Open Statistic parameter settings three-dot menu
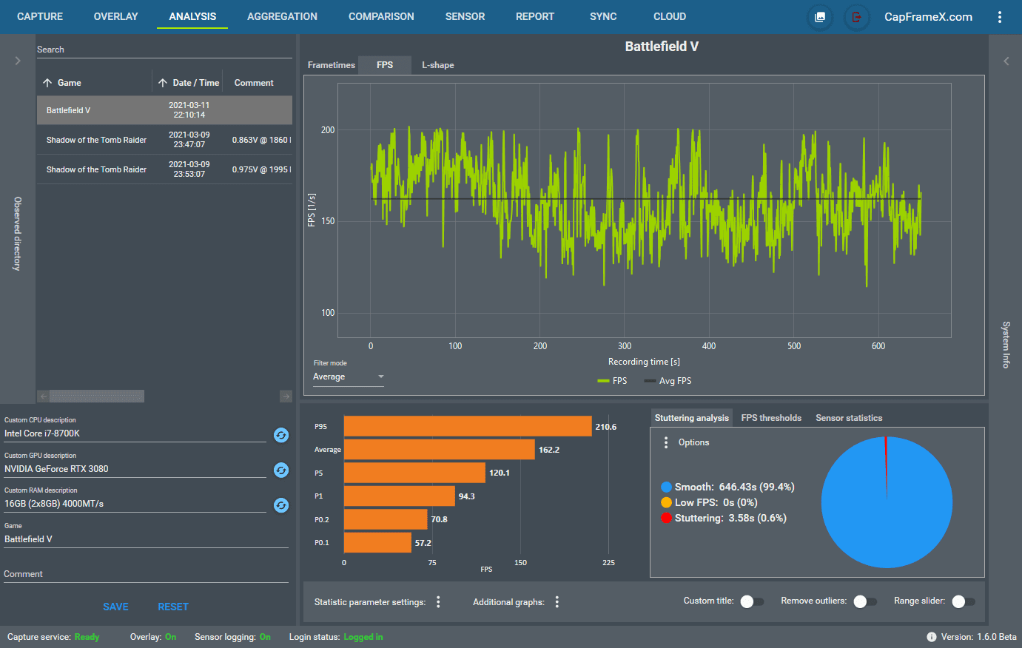Screen dimensions: 1022x648 point(438,602)
